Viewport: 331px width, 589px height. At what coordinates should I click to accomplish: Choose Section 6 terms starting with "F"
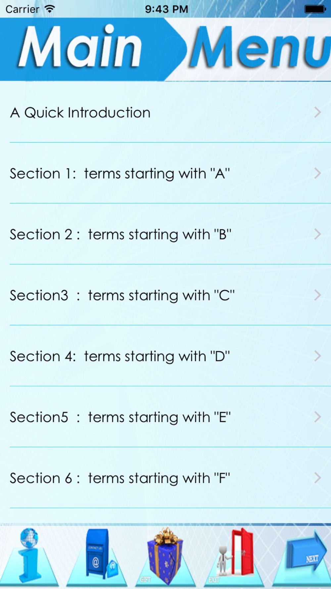(x=165, y=478)
